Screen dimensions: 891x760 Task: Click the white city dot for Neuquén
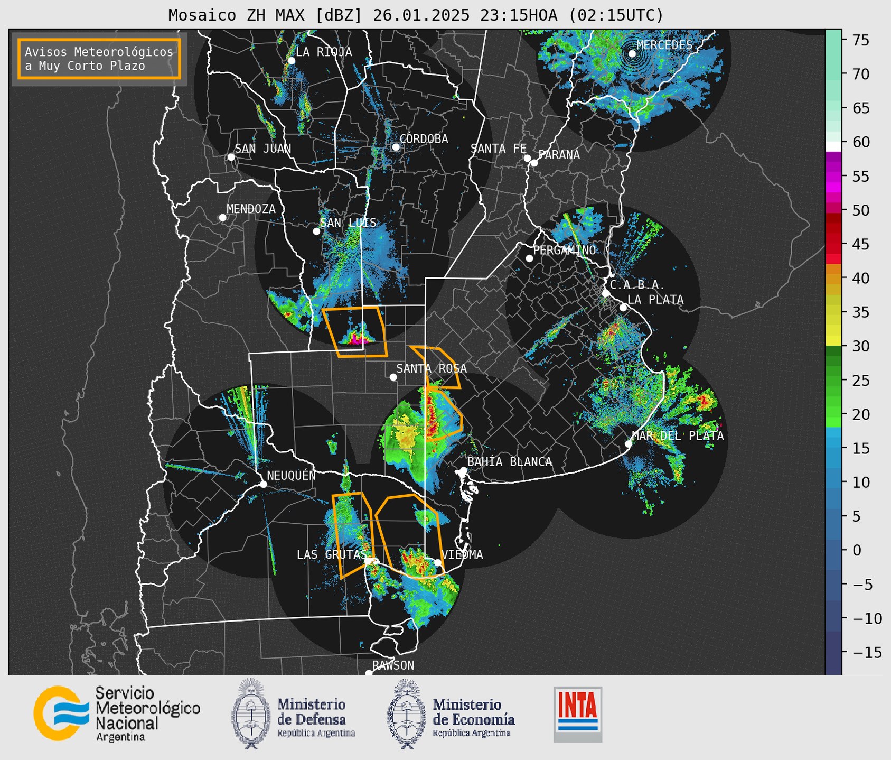click(263, 484)
